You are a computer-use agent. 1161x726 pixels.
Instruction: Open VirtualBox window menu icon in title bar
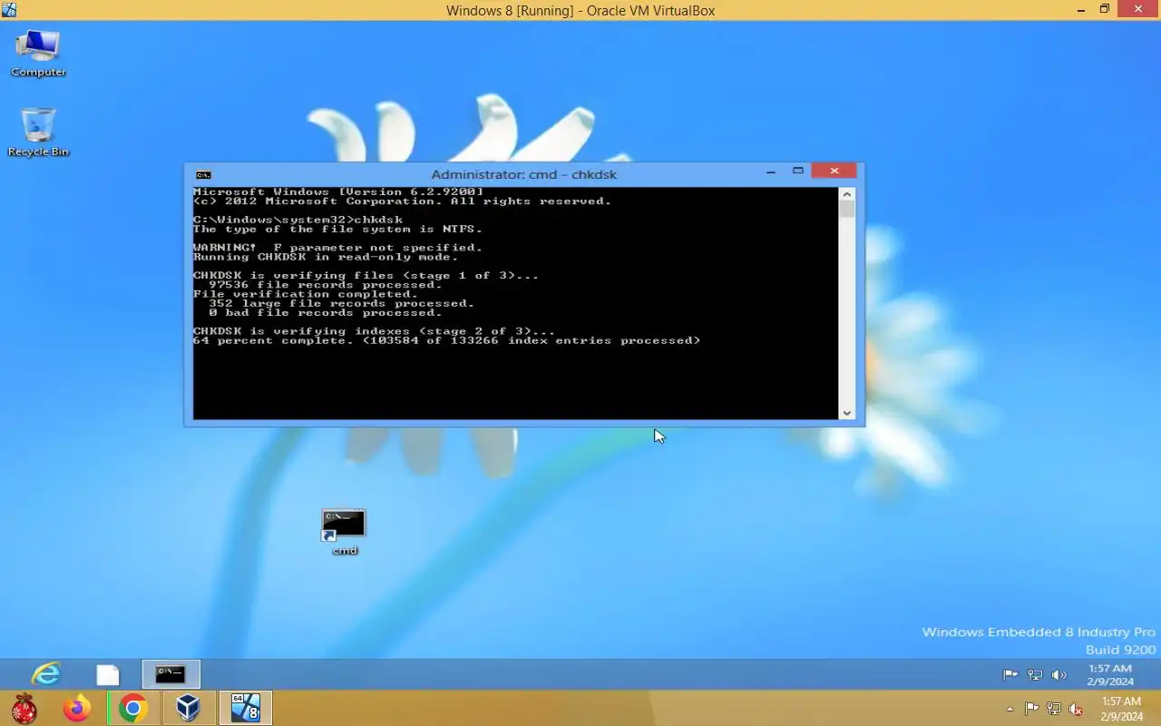pyautogui.click(x=9, y=9)
